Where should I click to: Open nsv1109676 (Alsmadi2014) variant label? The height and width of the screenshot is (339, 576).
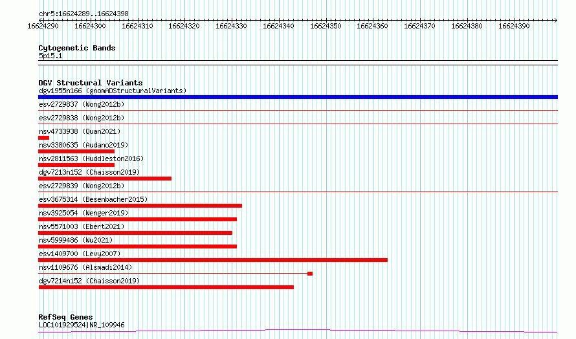[85, 267]
